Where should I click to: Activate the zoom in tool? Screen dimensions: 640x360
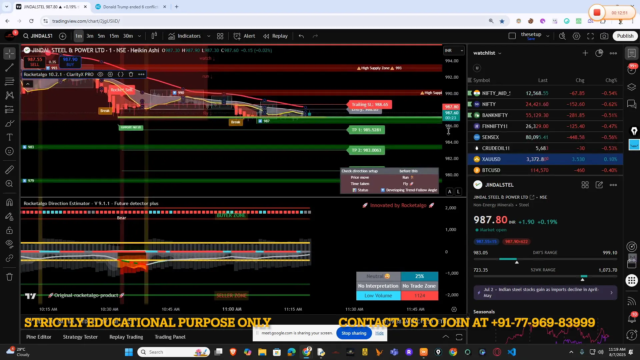(x=10, y=184)
